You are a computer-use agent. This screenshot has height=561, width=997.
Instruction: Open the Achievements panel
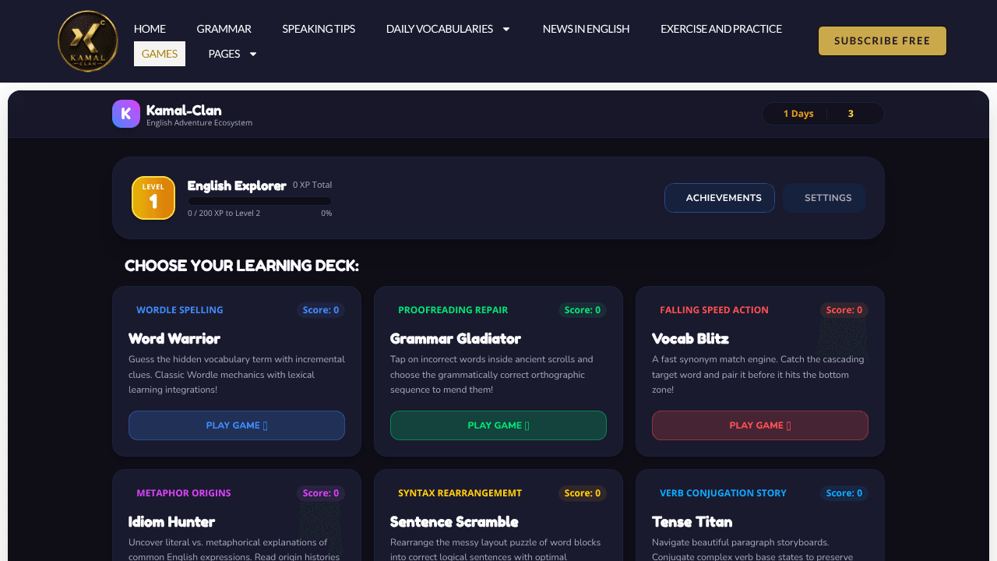(720, 198)
